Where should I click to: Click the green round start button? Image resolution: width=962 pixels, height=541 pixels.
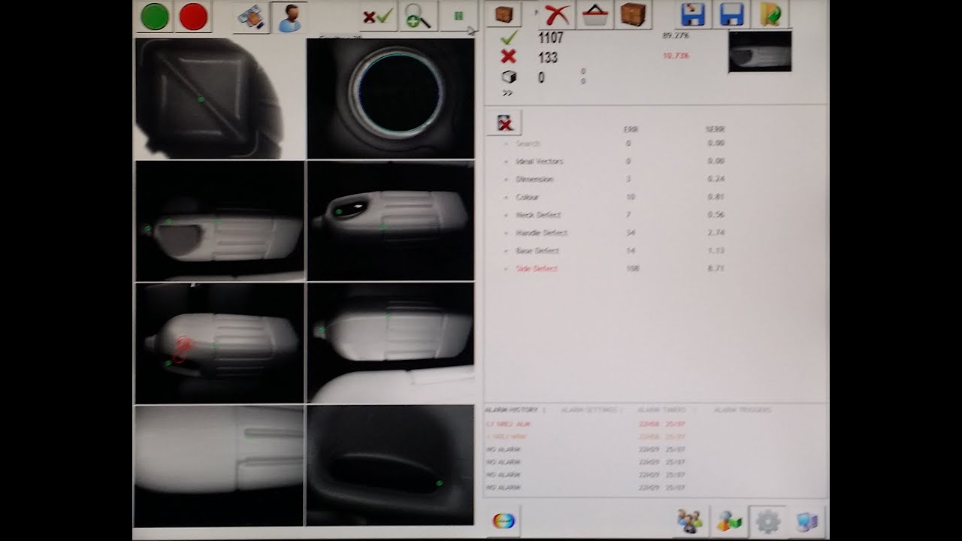pyautogui.click(x=155, y=17)
